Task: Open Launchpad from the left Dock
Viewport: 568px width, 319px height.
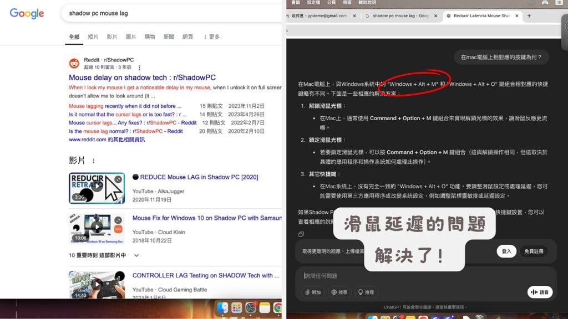Action: (x=237, y=308)
